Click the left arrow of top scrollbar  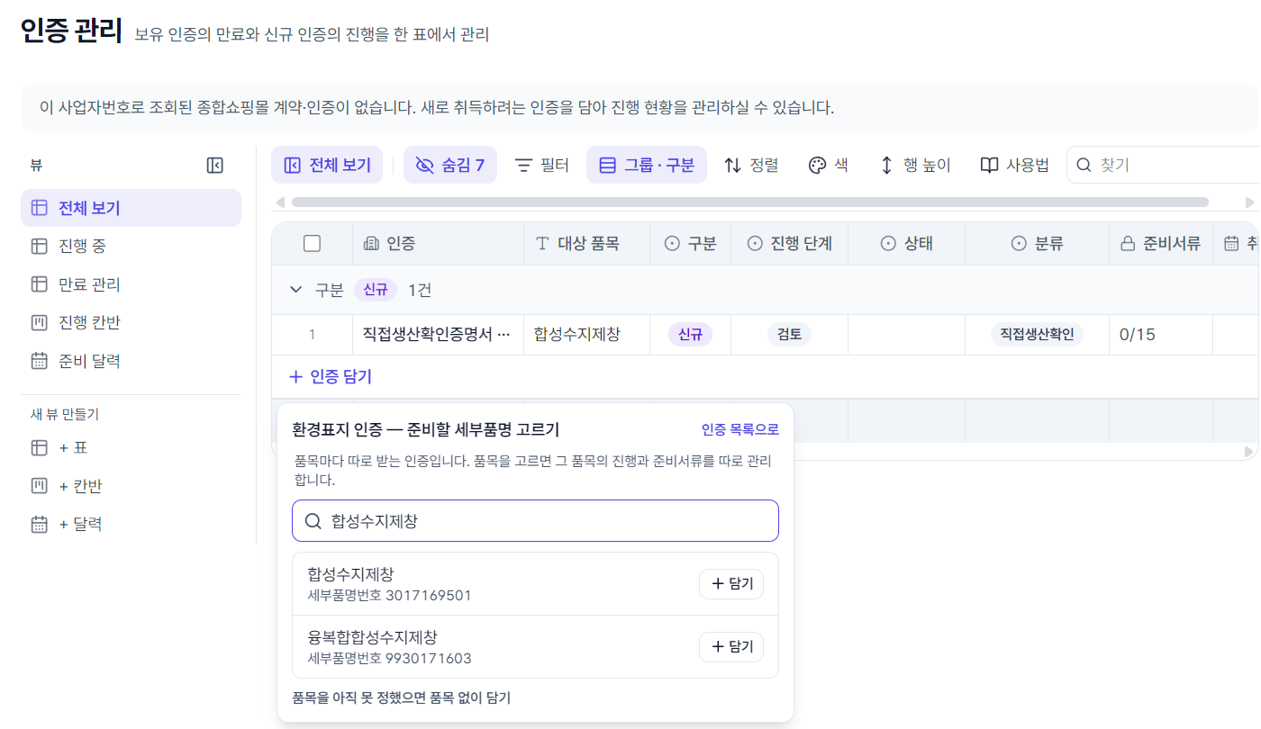click(280, 202)
